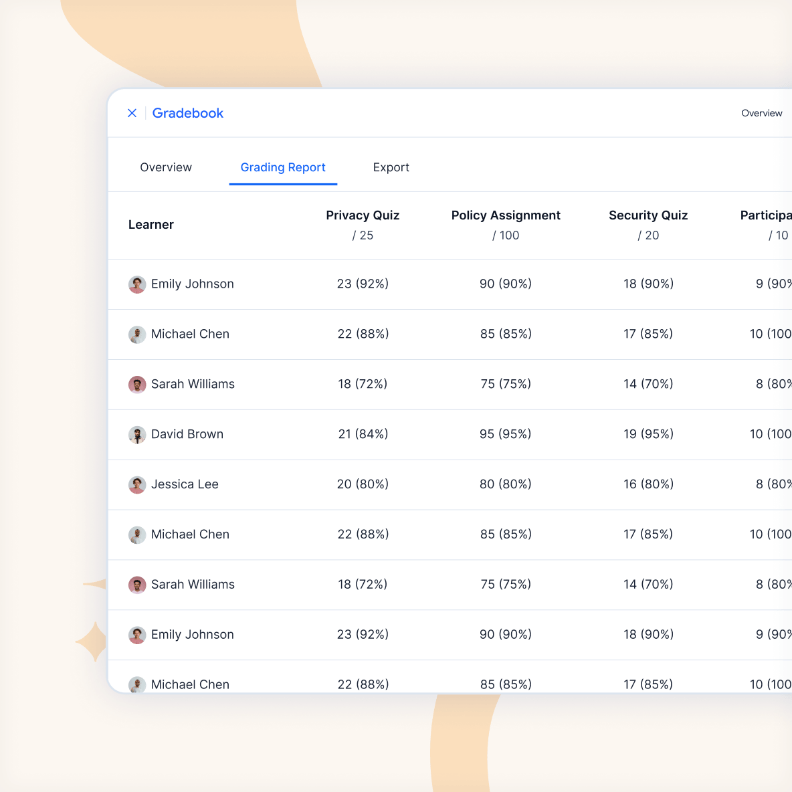Screen dimensions: 792x792
Task: Click Jessica Lee's Security Quiz score 16 (80%)
Action: coord(648,484)
